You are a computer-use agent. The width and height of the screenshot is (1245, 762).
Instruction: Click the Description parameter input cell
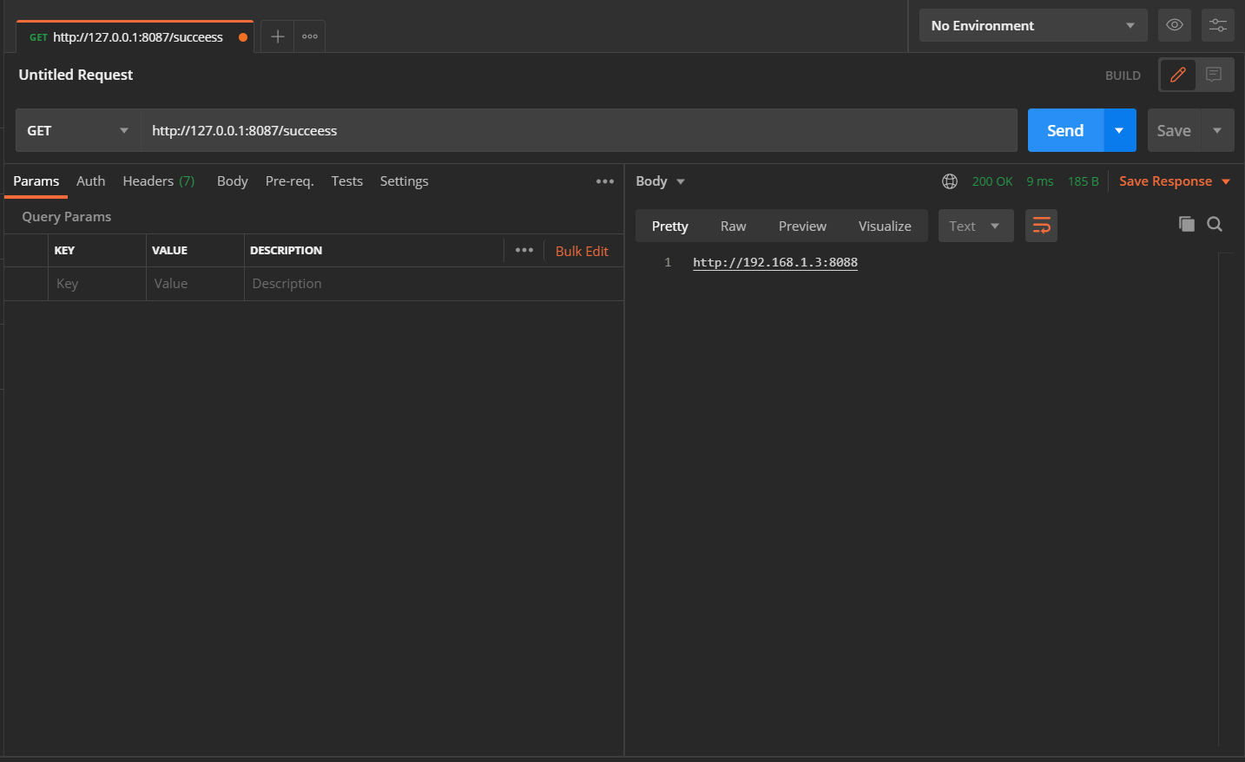[434, 284]
